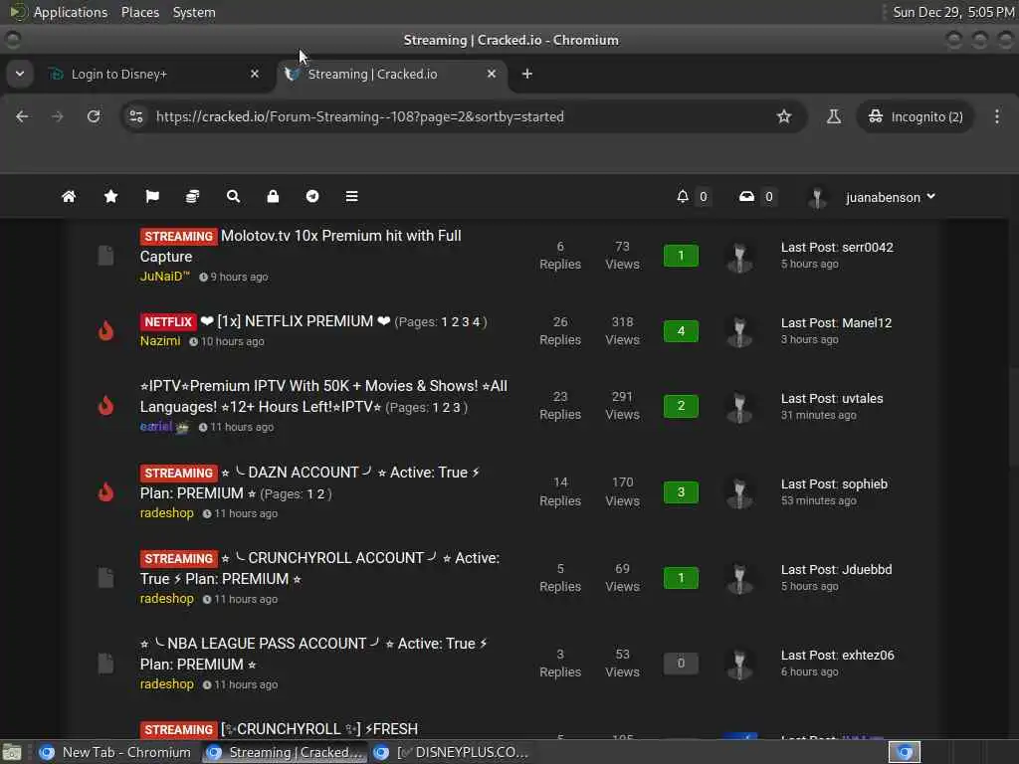This screenshot has height=764, width=1019.
Task: Click the STREAMING prefix tag on Molotov thread
Action: point(179,236)
